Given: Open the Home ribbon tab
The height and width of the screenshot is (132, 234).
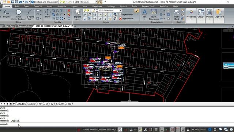Looking at the screenshot, I should pos(7,6).
